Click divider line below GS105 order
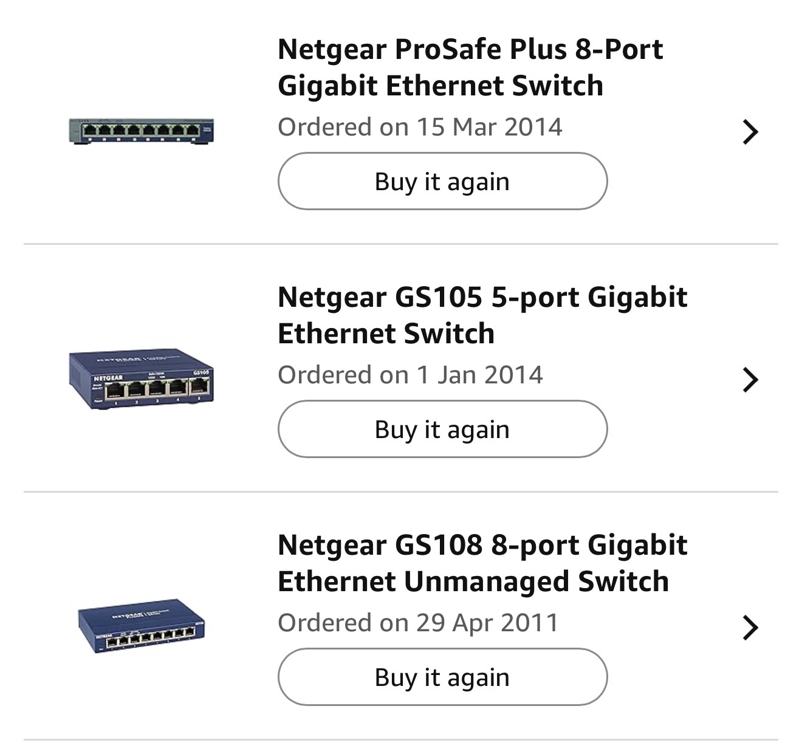802x754 pixels. (x=401, y=492)
